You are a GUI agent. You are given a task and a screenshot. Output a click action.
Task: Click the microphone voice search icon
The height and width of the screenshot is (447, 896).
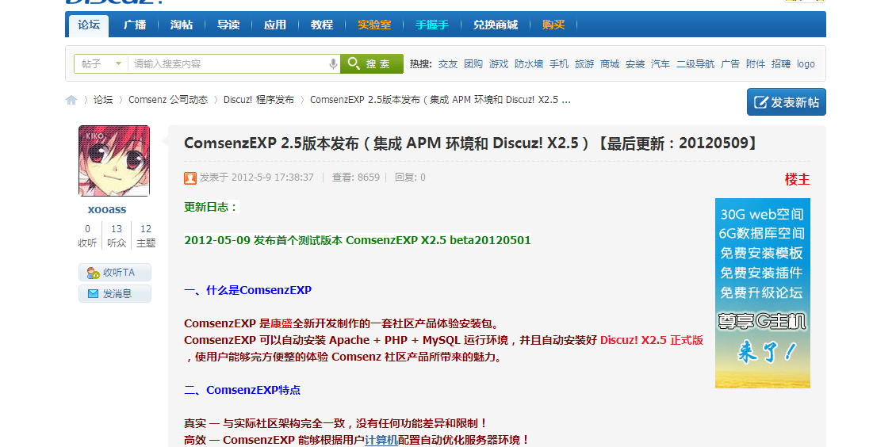(x=333, y=64)
